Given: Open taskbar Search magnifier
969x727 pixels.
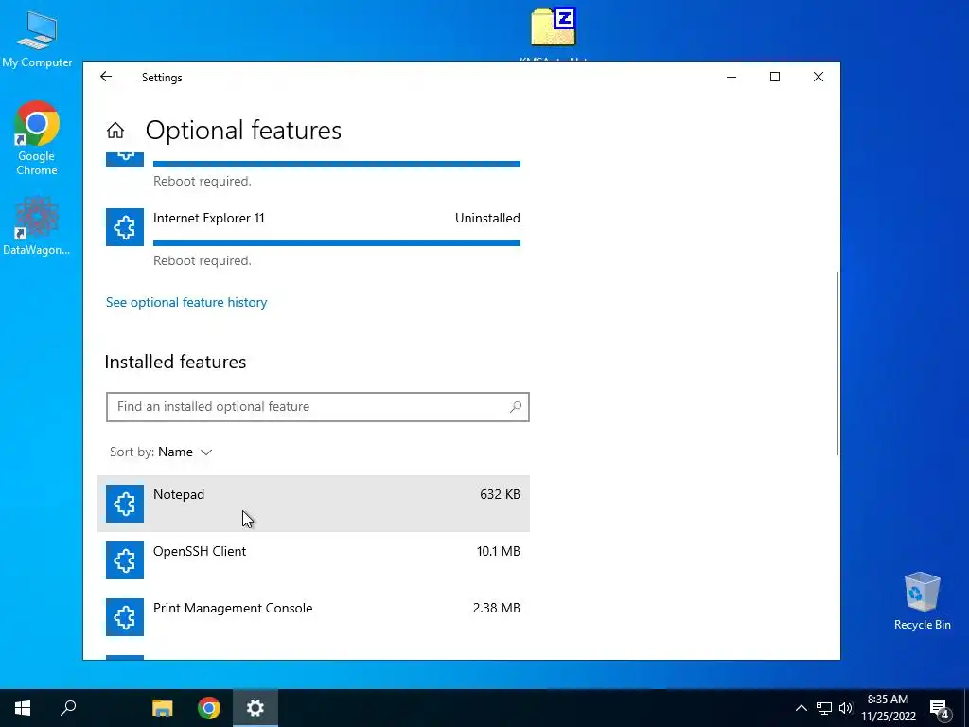Looking at the screenshot, I should [68, 708].
